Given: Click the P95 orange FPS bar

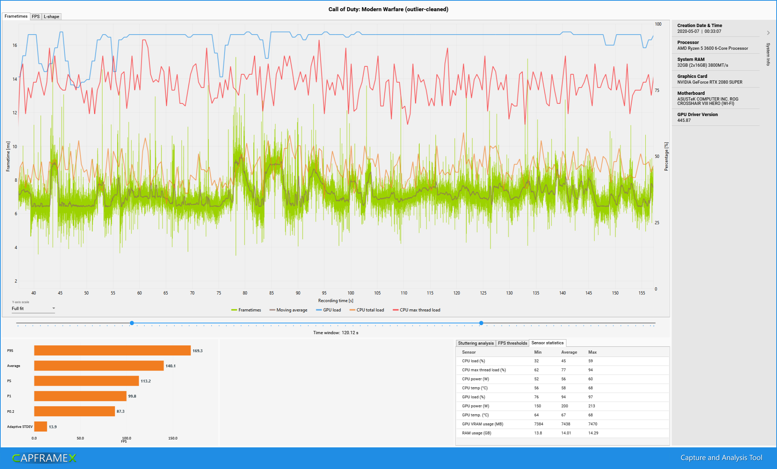Looking at the screenshot, I should tap(112, 351).
